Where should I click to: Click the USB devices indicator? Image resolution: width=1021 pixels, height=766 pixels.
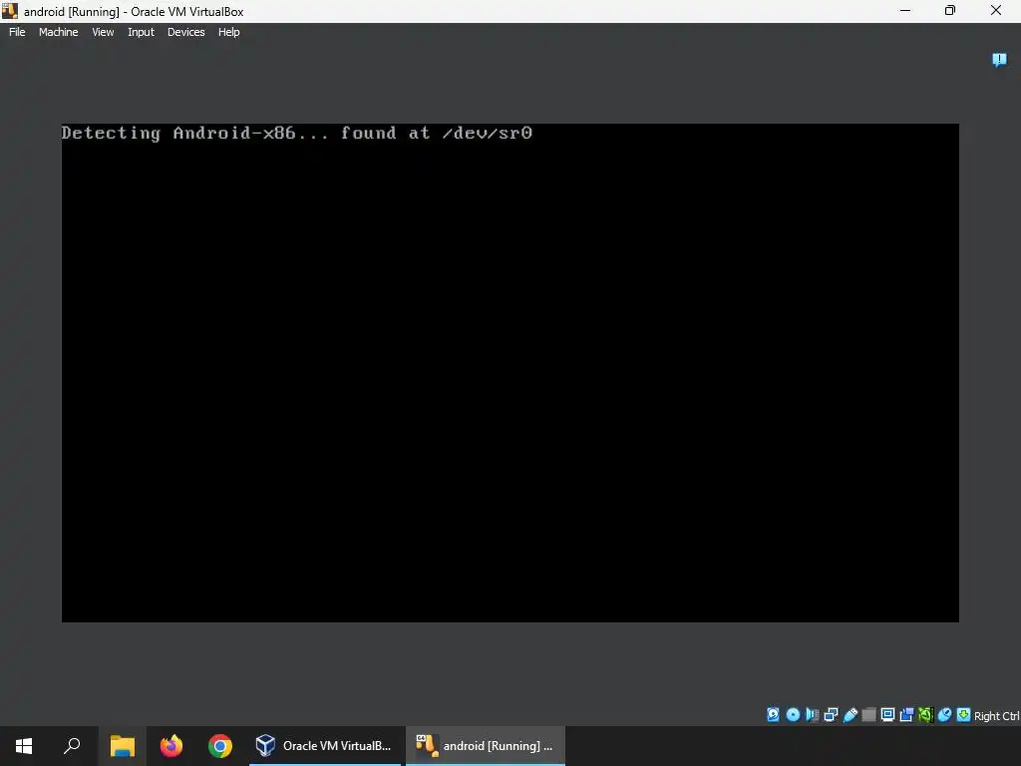[x=851, y=714]
